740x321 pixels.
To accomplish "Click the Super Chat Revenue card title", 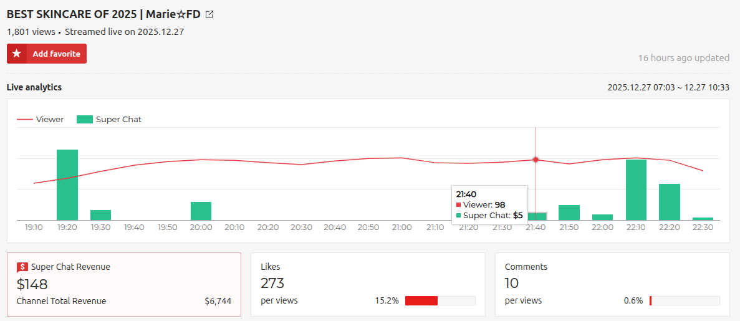I will (70, 267).
